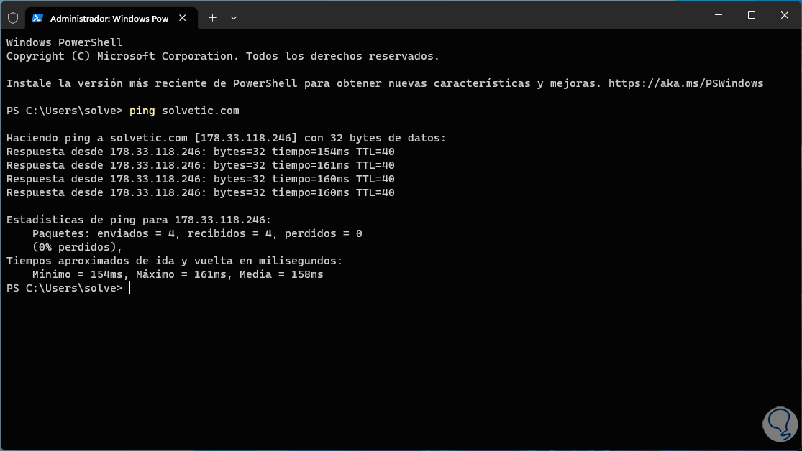Click the 'Mínimo = 154ms' statistics line
The height and width of the screenshot is (451, 802).
tap(178, 275)
